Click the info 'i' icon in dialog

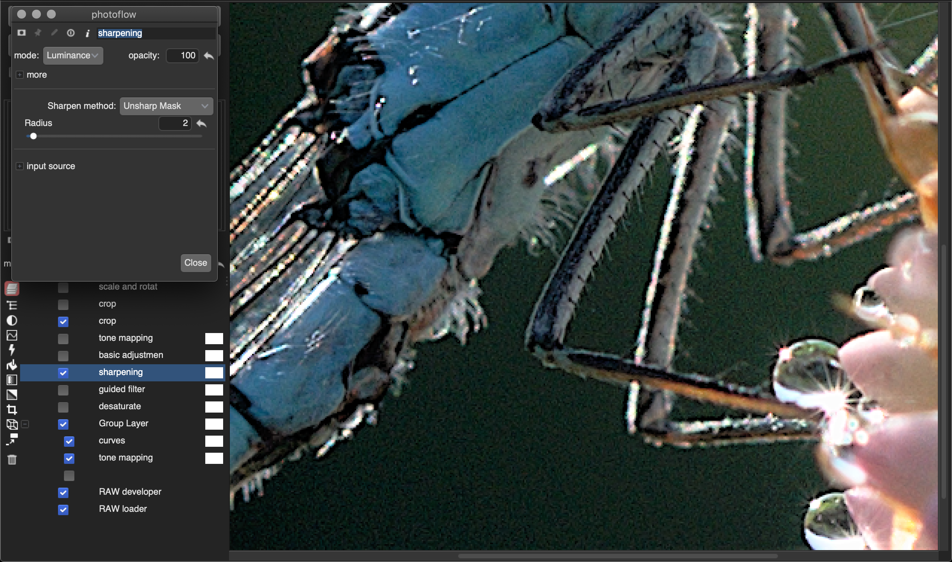tap(87, 33)
